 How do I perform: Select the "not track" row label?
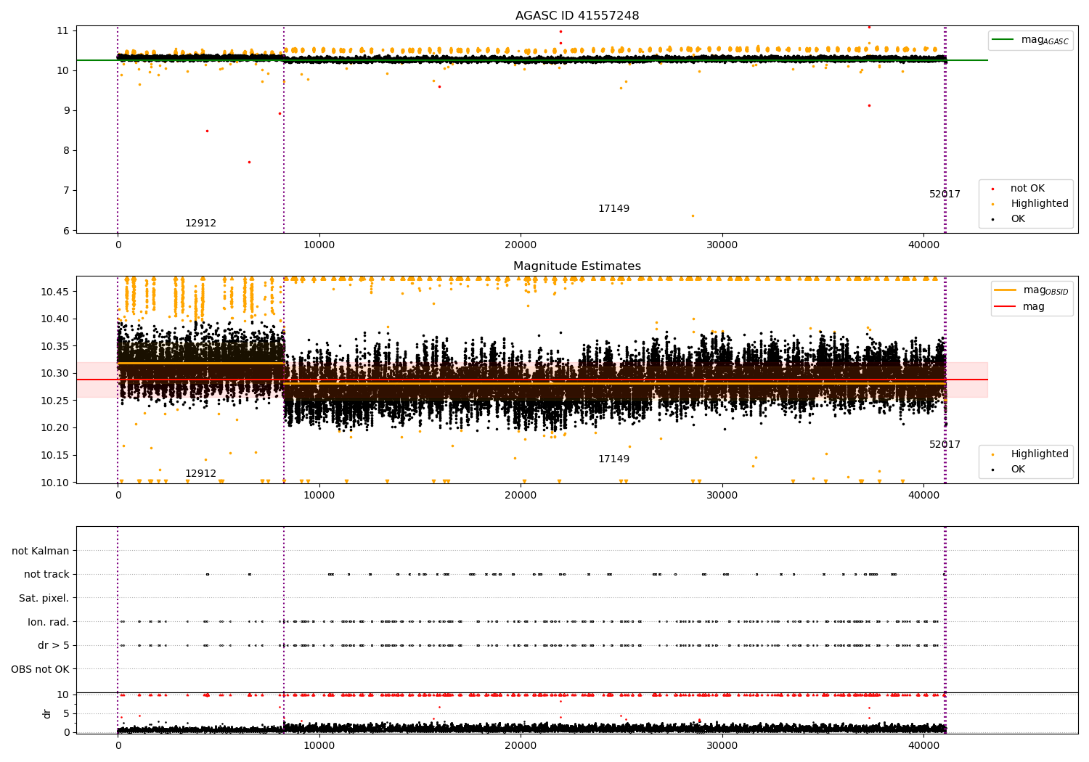[x=46, y=575]
